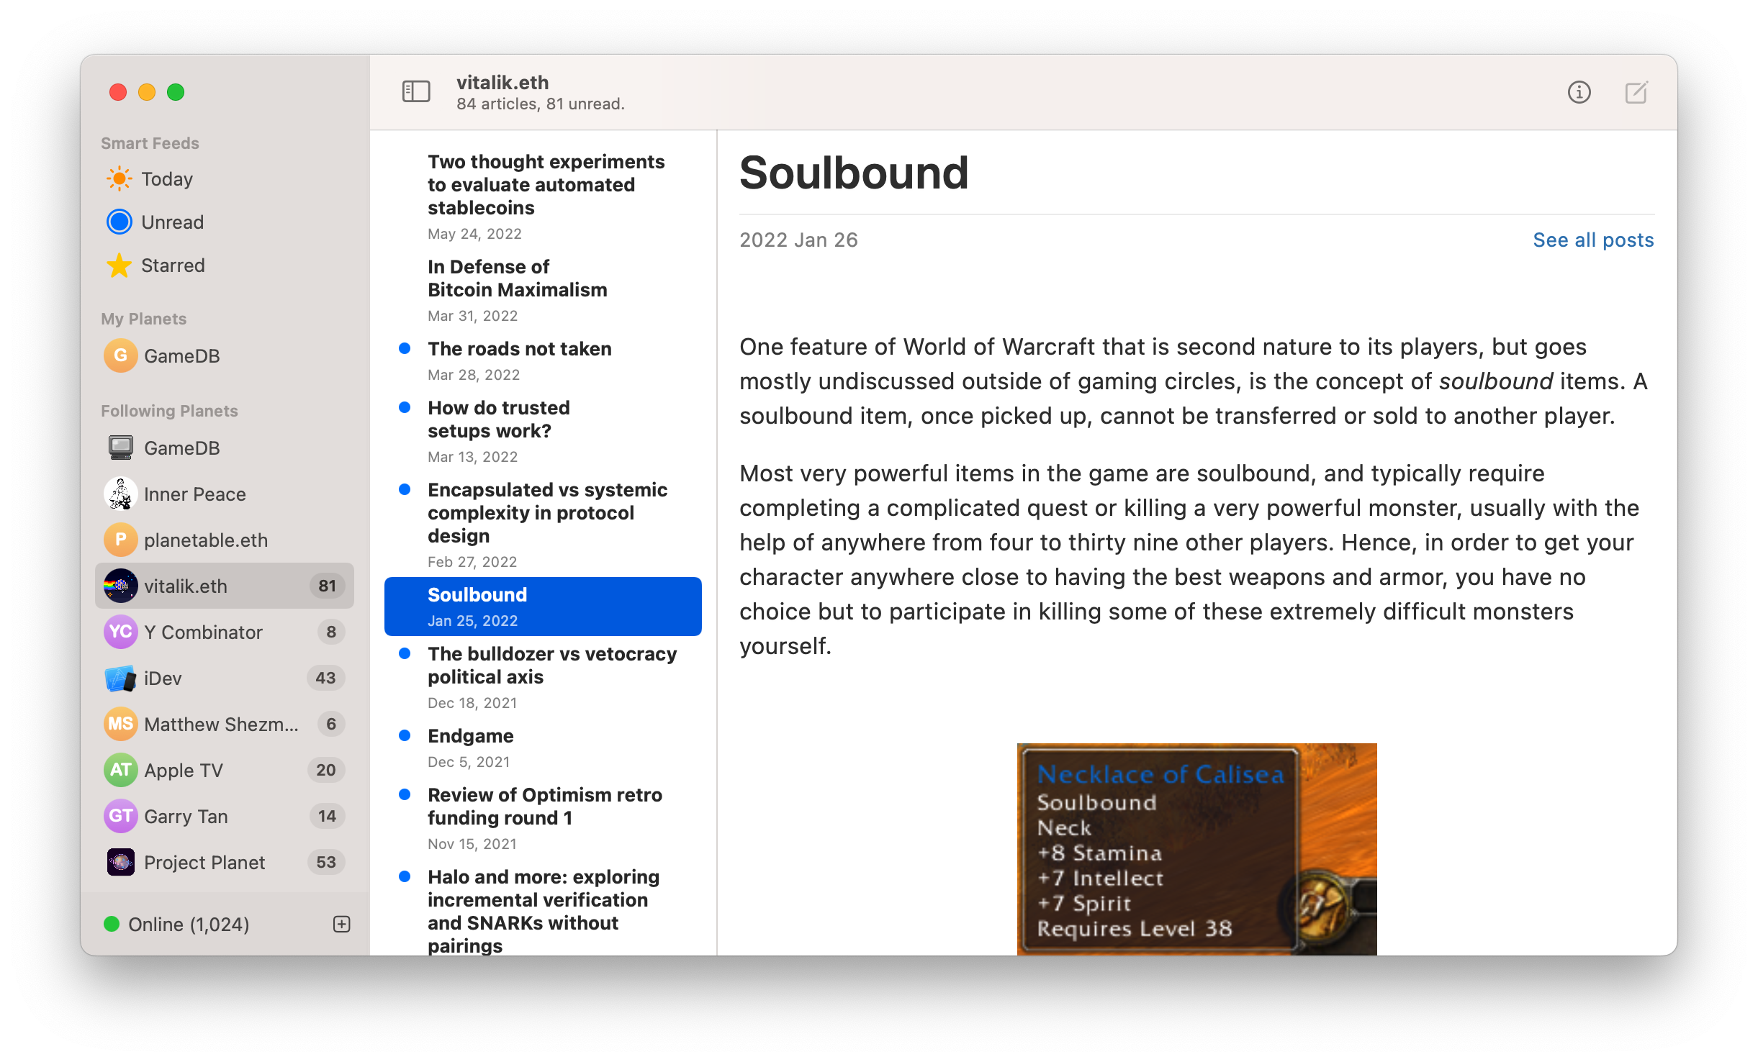Select Garry Tan in the sidebar
Image resolution: width=1758 pixels, height=1062 pixels.
(x=186, y=816)
